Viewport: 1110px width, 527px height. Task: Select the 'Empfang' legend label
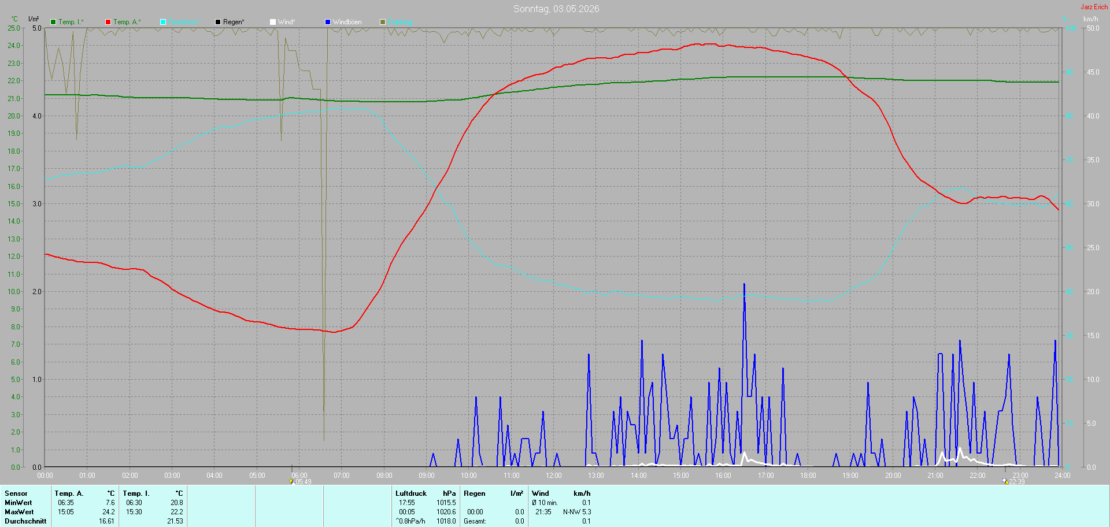(400, 22)
